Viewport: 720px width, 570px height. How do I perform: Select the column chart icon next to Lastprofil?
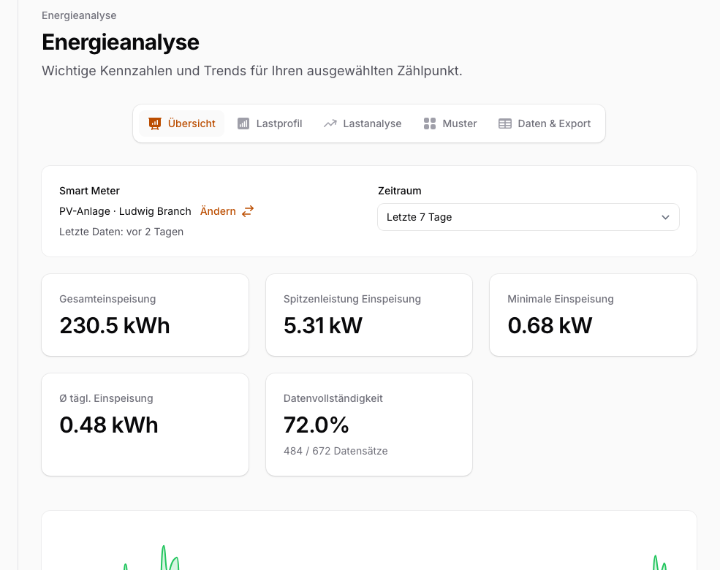point(243,123)
